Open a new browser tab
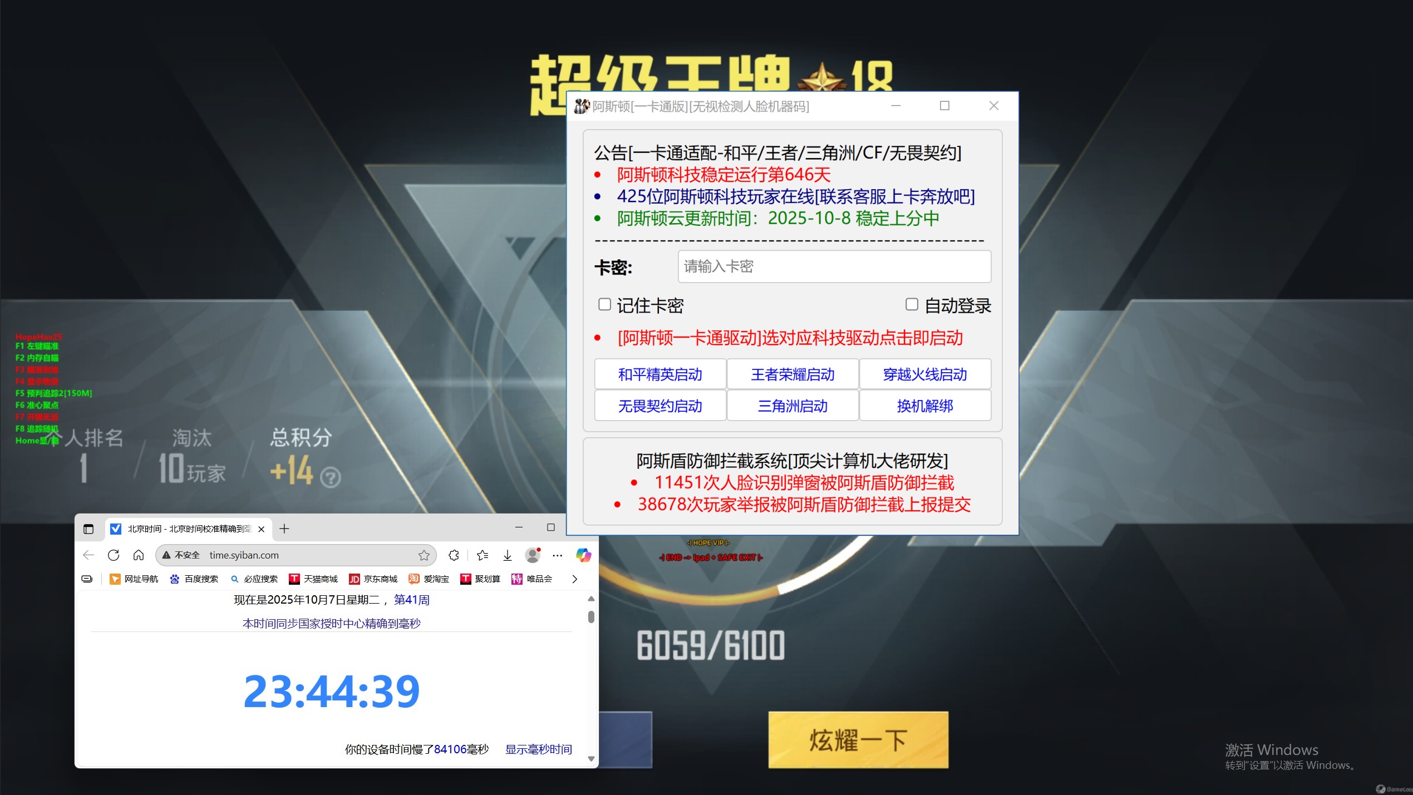The height and width of the screenshot is (795, 1413). [x=284, y=529]
